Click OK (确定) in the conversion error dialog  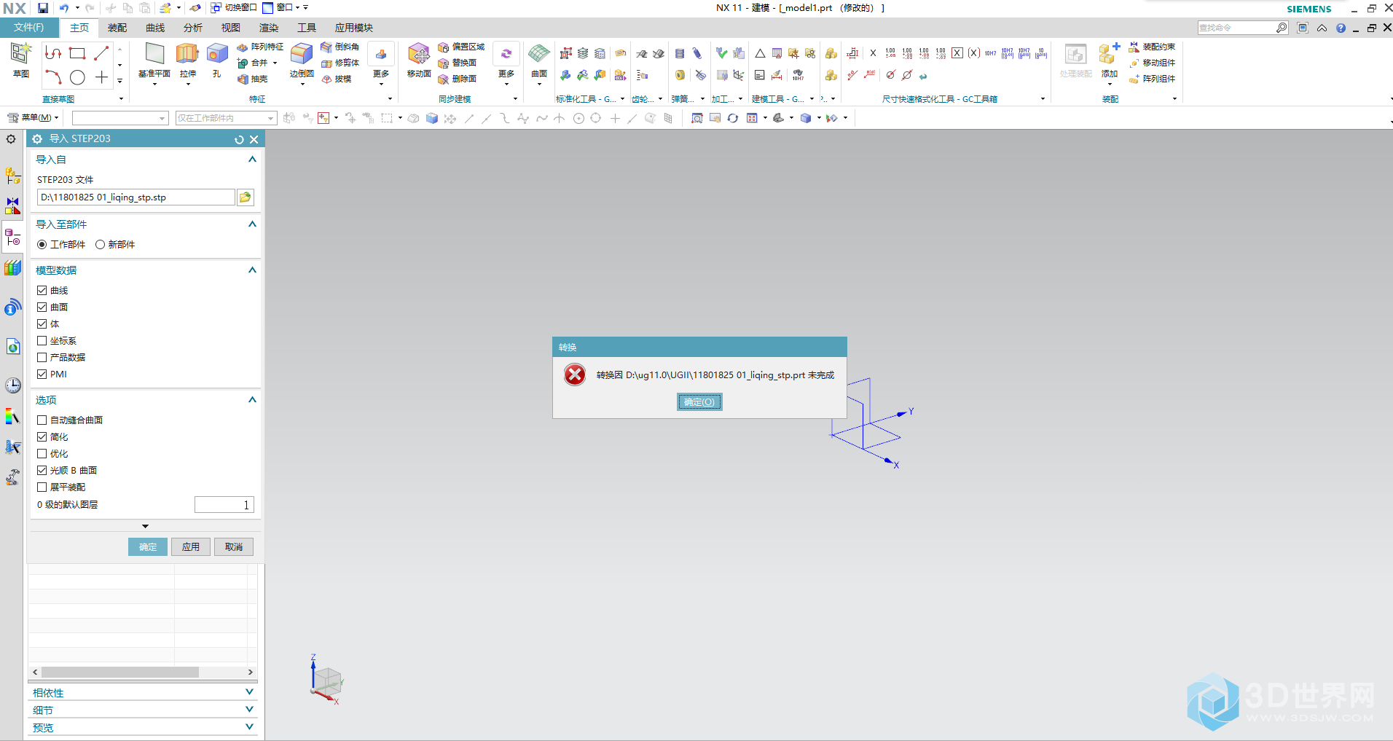click(x=699, y=402)
